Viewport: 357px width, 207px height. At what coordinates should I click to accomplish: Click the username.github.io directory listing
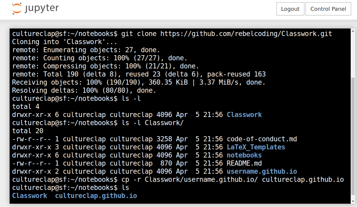262,171
